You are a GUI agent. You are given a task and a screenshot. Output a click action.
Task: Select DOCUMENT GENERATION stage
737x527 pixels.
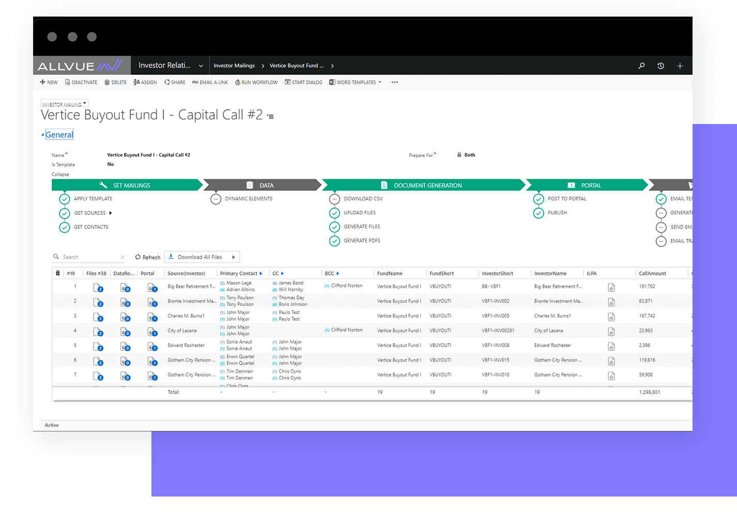tap(424, 185)
